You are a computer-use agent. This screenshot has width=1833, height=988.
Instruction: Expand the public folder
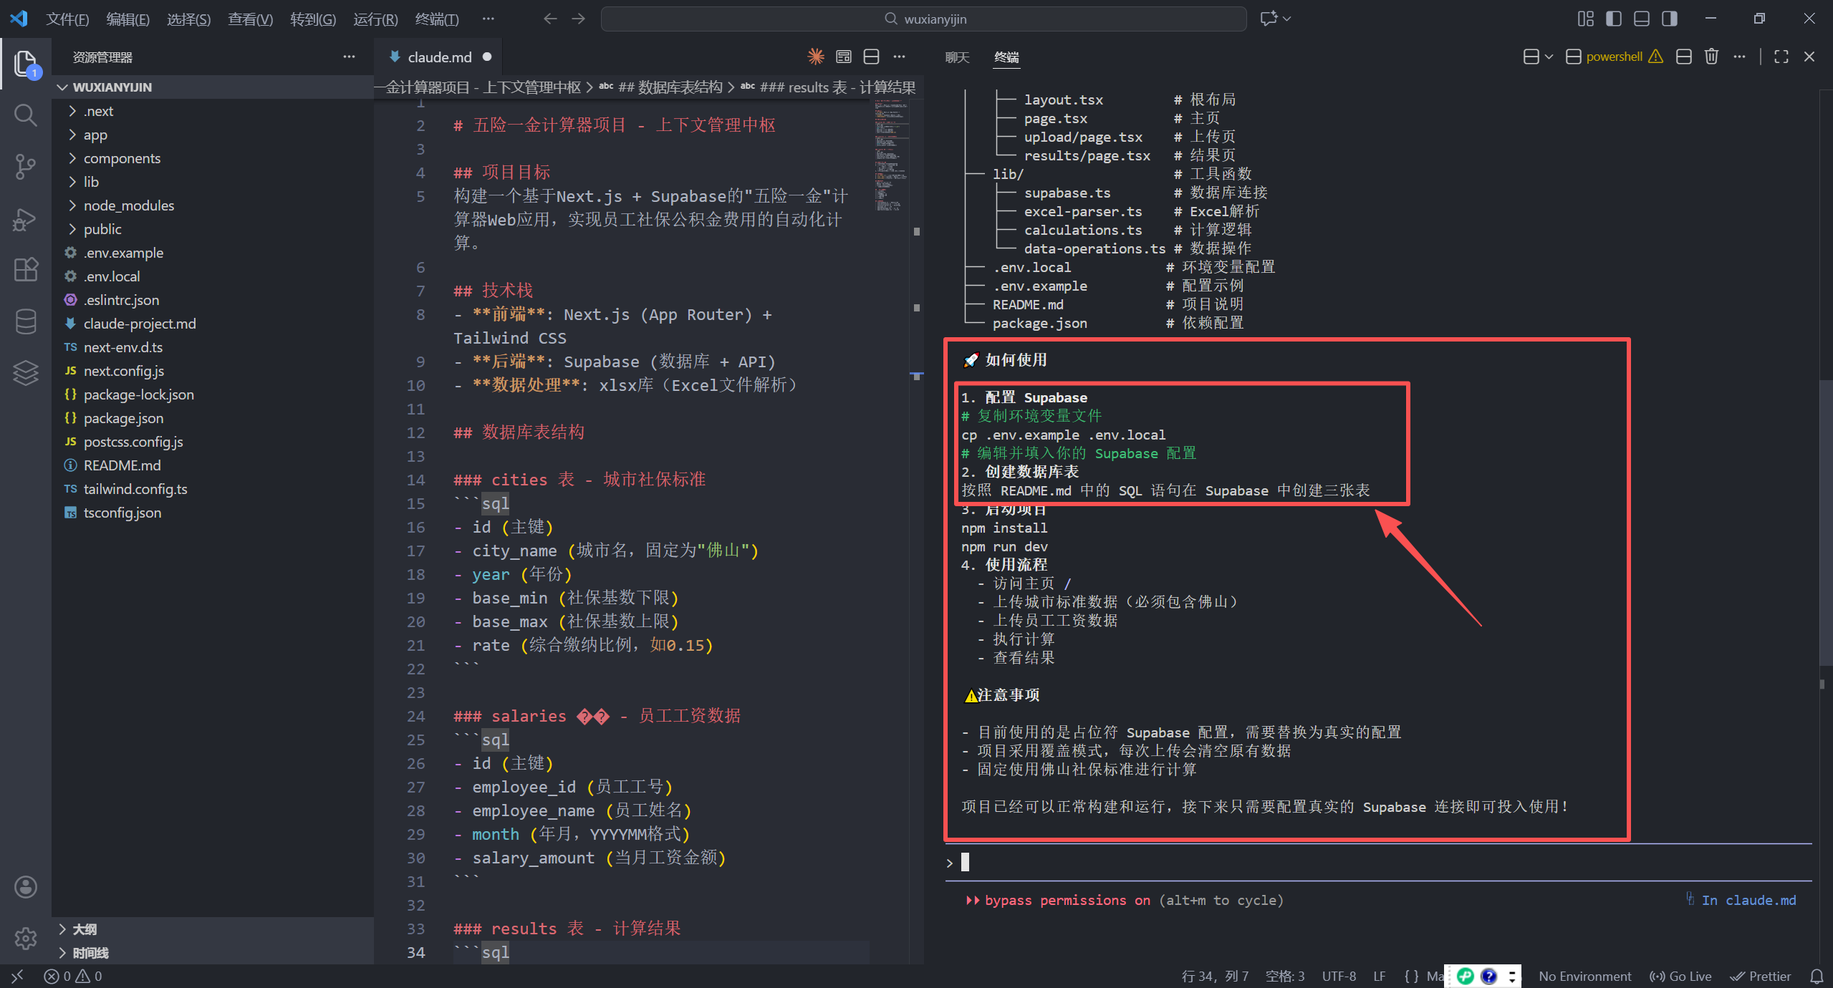tap(213, 229)
